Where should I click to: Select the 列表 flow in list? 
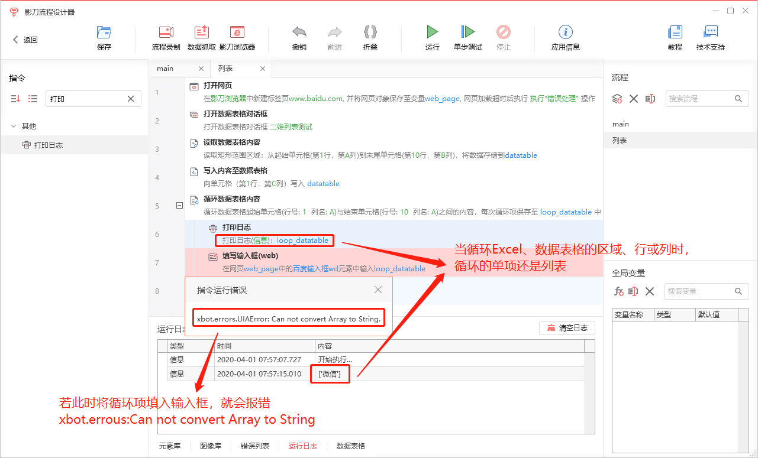tap(680, 140)
